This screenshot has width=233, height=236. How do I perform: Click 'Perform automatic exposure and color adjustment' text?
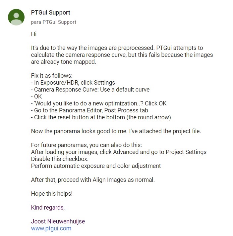(96, 166)
